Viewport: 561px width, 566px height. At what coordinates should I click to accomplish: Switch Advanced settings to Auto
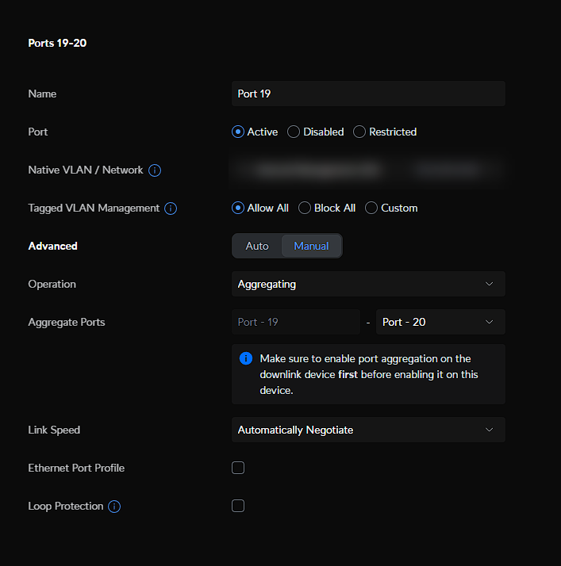click(257, 246)
